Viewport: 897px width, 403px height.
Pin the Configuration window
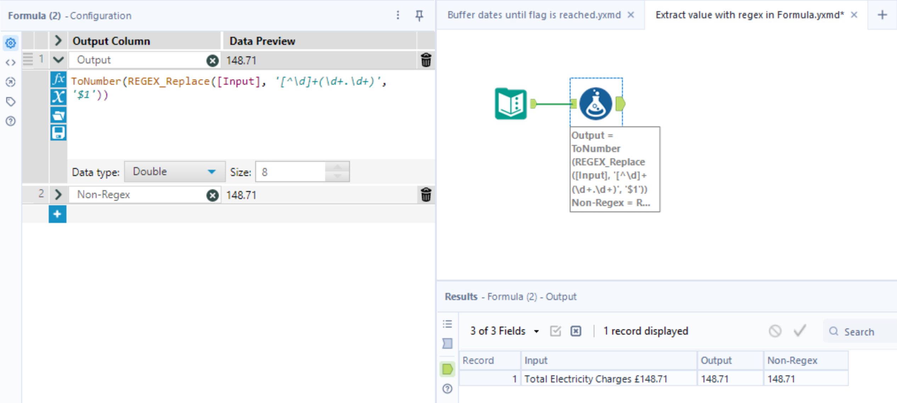point(419,15)
